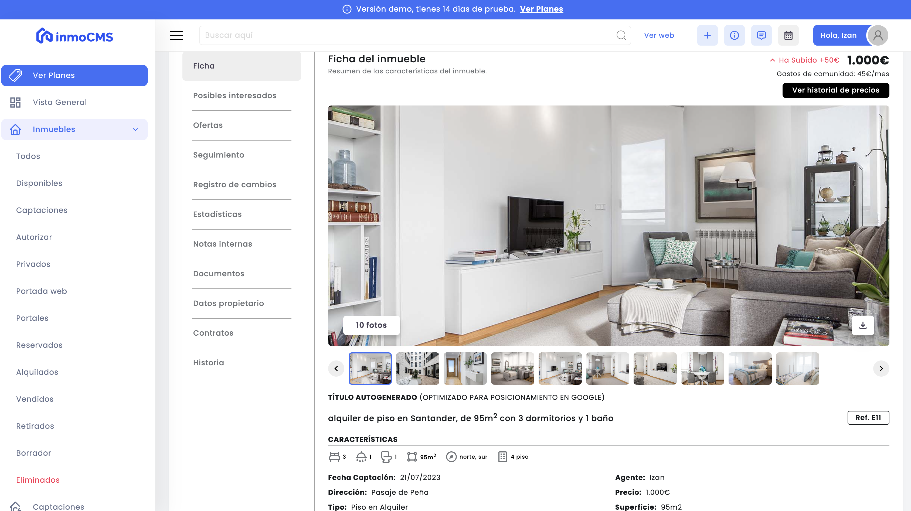Open the info circle icon
The width and height of the screenshot is (911, 511).
pos(734,35)
